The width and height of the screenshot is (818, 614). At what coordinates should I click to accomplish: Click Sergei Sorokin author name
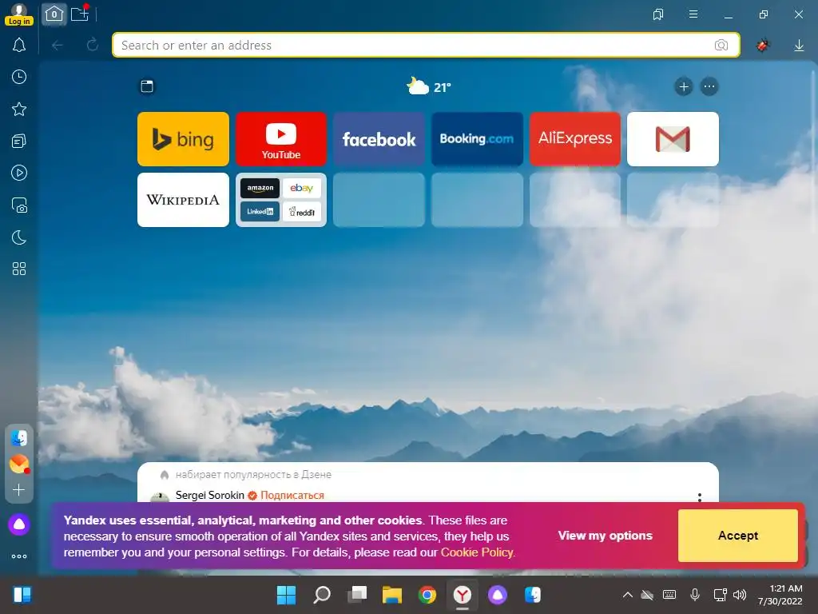(210, 495)
